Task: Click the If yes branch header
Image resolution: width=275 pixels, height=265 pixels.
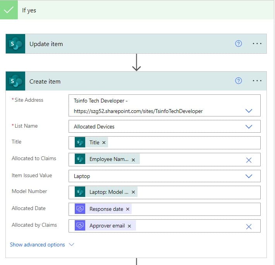Action: click(x=137, y=10)
